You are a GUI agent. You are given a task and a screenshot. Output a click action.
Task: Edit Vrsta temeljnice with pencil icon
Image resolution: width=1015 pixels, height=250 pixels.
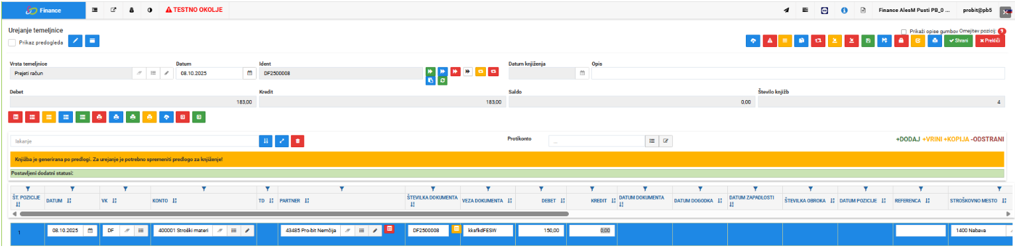tap(166, 73)
